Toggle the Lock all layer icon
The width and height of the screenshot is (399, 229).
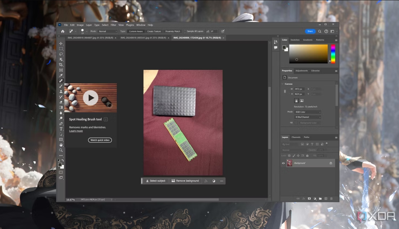[307, 156]
